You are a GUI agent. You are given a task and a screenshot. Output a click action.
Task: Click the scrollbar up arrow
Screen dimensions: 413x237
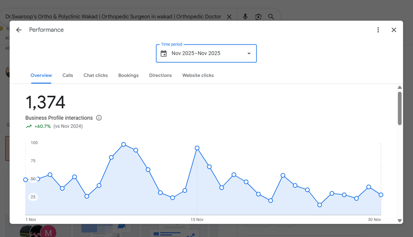pos(399,87)
